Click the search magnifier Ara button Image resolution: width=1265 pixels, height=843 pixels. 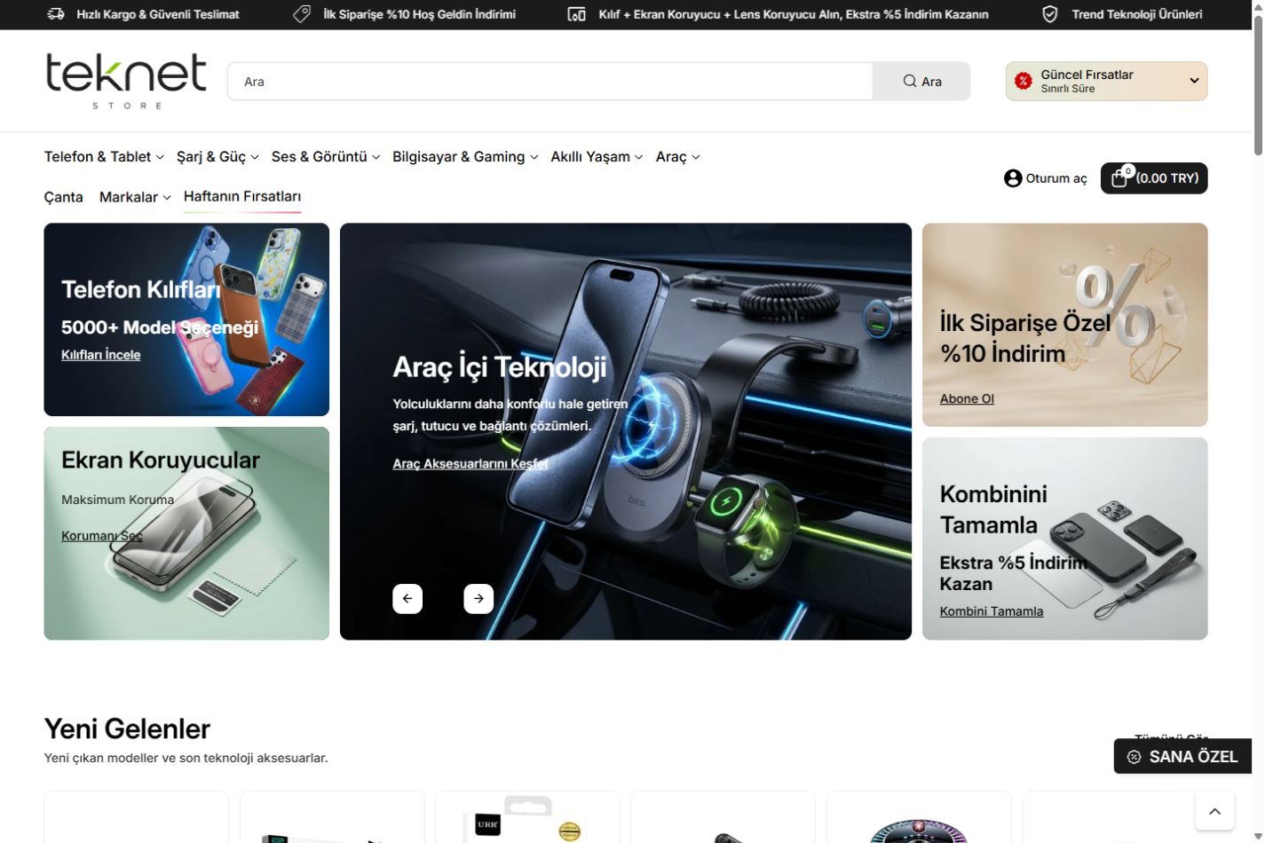[921, 82]
